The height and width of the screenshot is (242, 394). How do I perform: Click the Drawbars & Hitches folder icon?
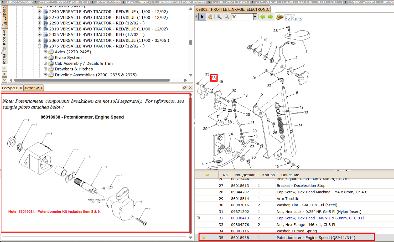pos(51,69)
